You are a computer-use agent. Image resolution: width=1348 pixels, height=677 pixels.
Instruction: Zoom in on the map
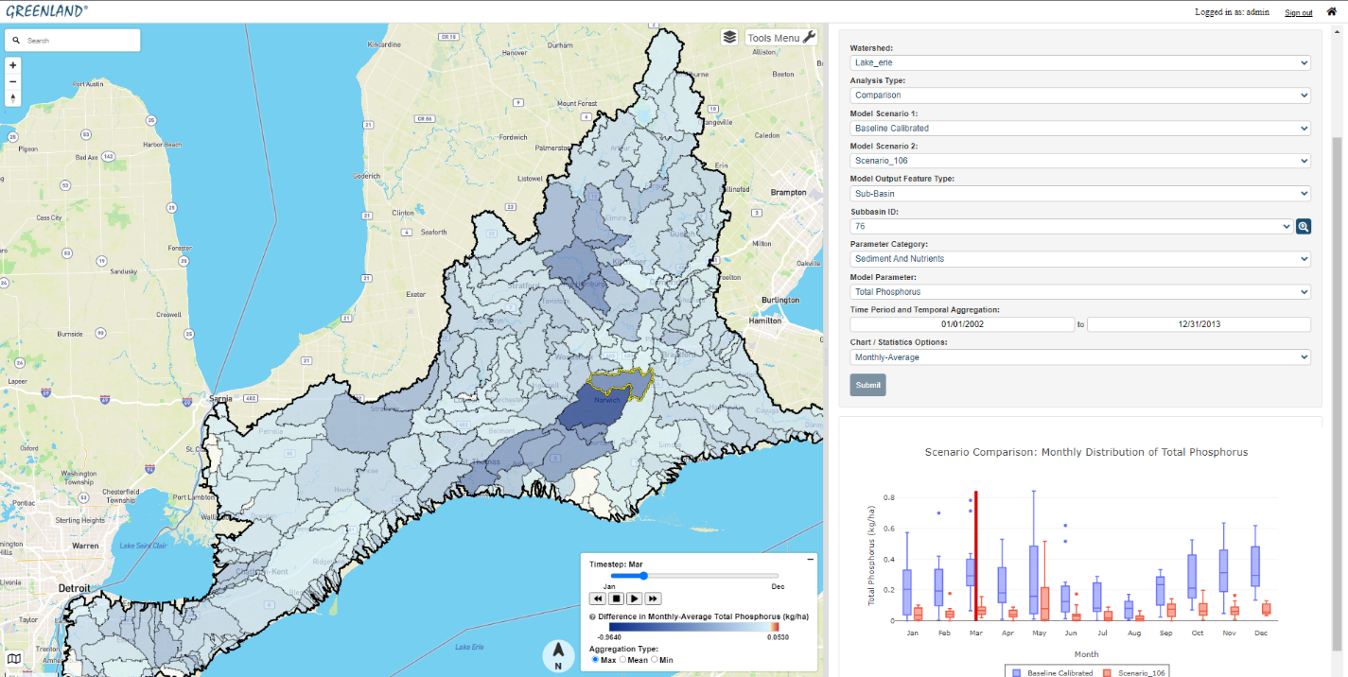pos(13,65)
